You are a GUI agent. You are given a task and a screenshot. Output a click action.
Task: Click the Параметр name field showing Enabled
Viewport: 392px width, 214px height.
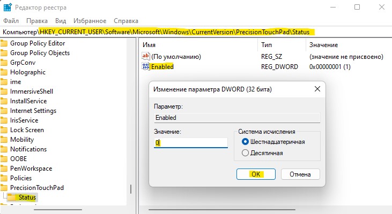(x=237, y=118)
